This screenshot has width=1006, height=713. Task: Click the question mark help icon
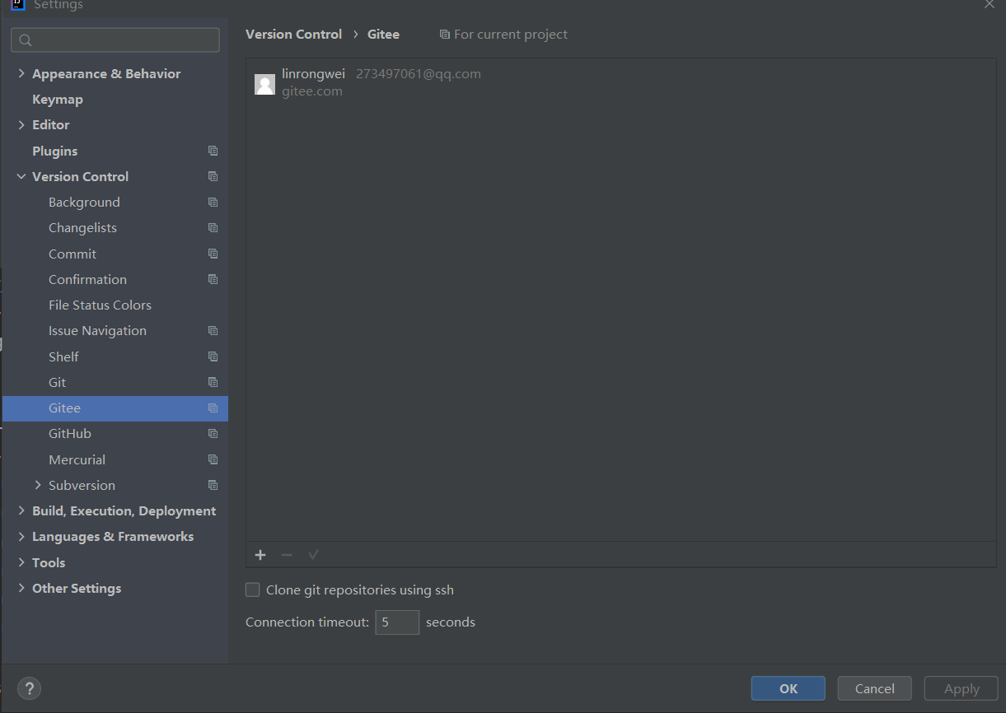(29, 689)
